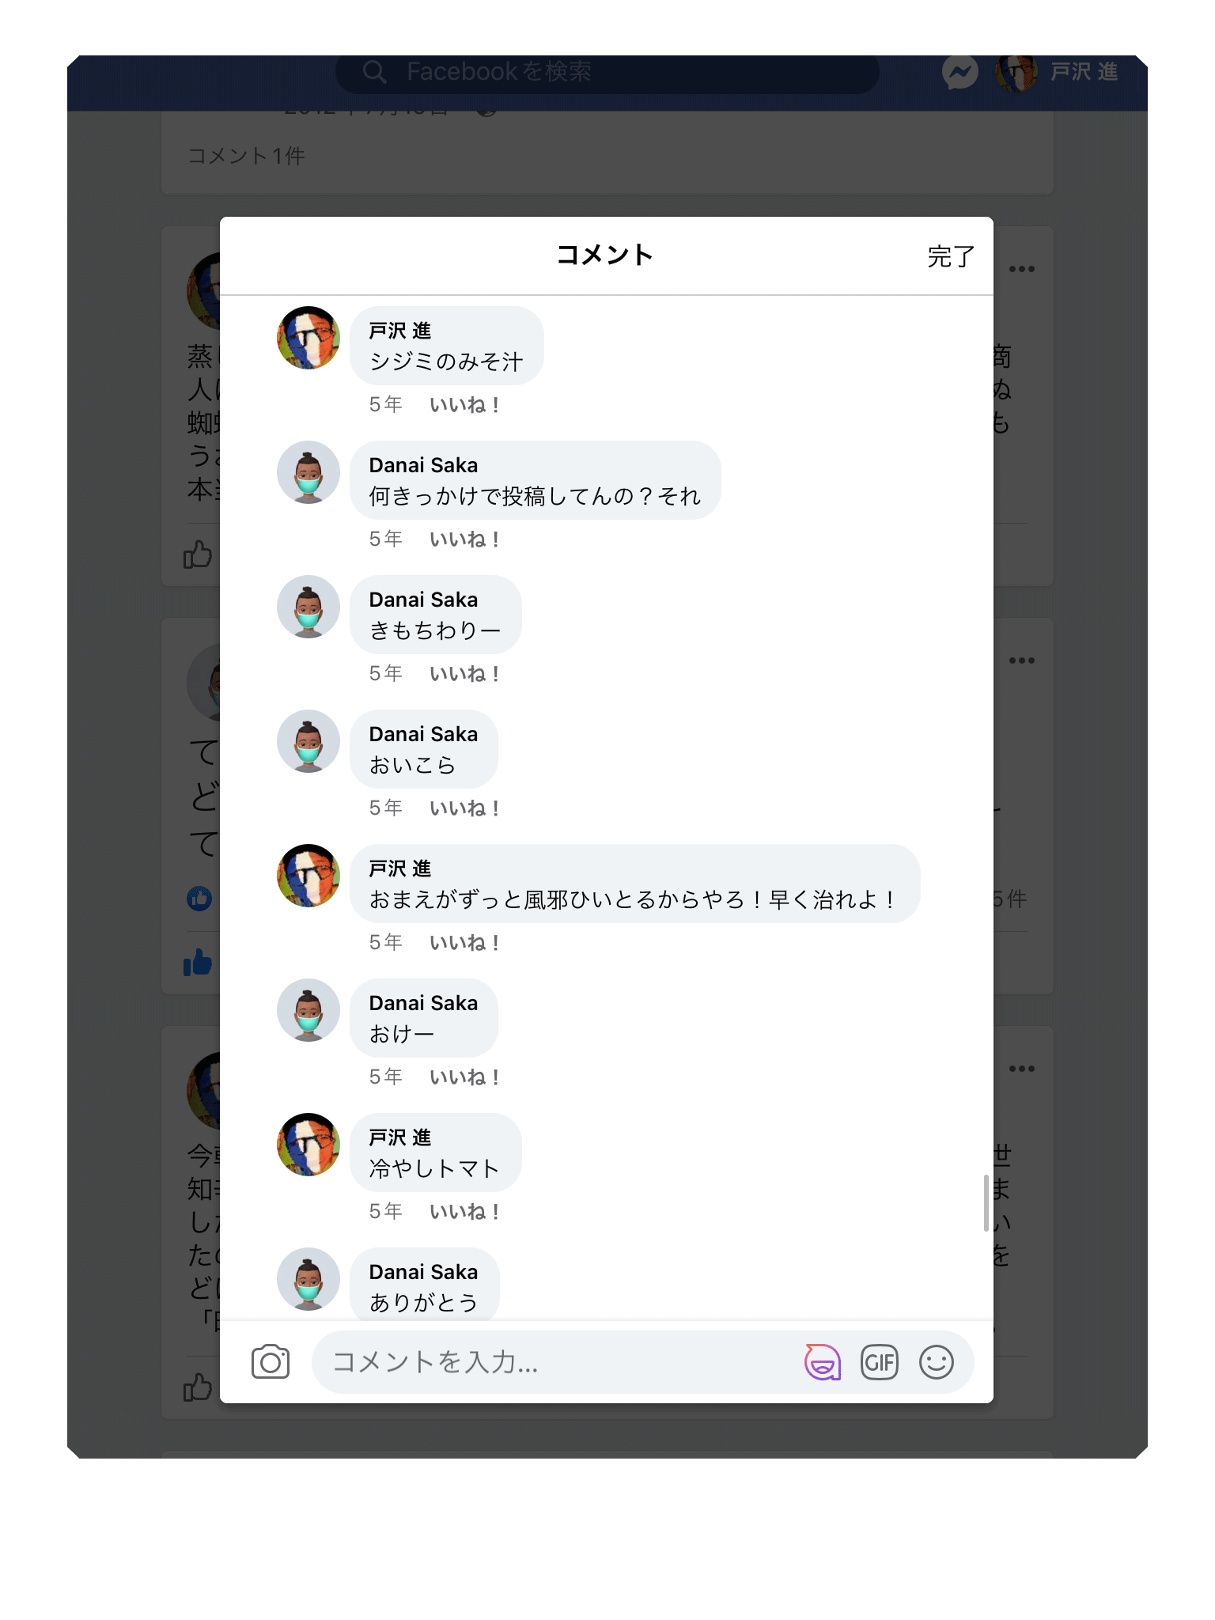Click Danai Saka name on おいこら comment
The image size is (1215, 1620).
click(423, 734)
